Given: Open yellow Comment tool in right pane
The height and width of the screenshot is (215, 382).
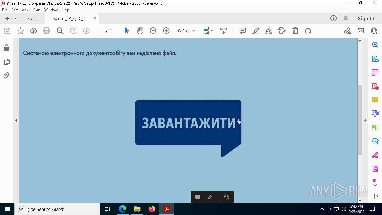Looking at the screenshot, I should coord(375,100).
